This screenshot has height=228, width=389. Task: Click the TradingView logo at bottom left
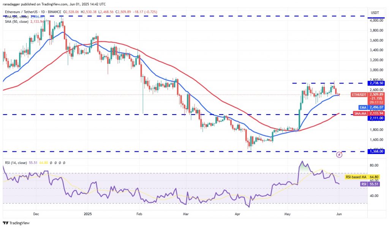(16, 223)
